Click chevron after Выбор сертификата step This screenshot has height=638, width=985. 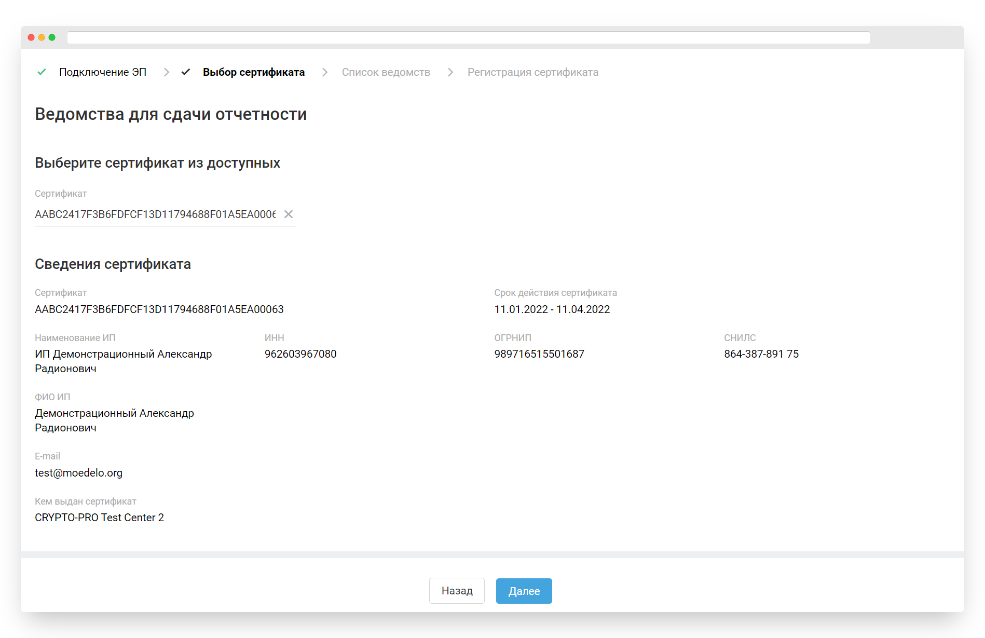point(325,72)
